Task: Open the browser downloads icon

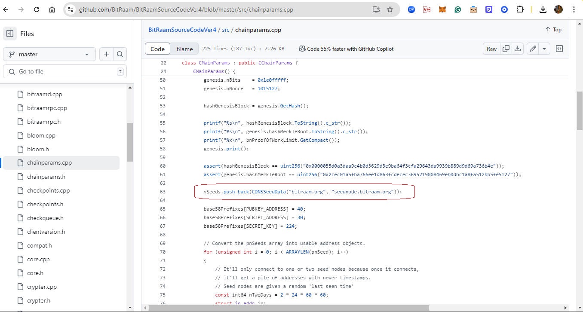Action: click(543, 9)
